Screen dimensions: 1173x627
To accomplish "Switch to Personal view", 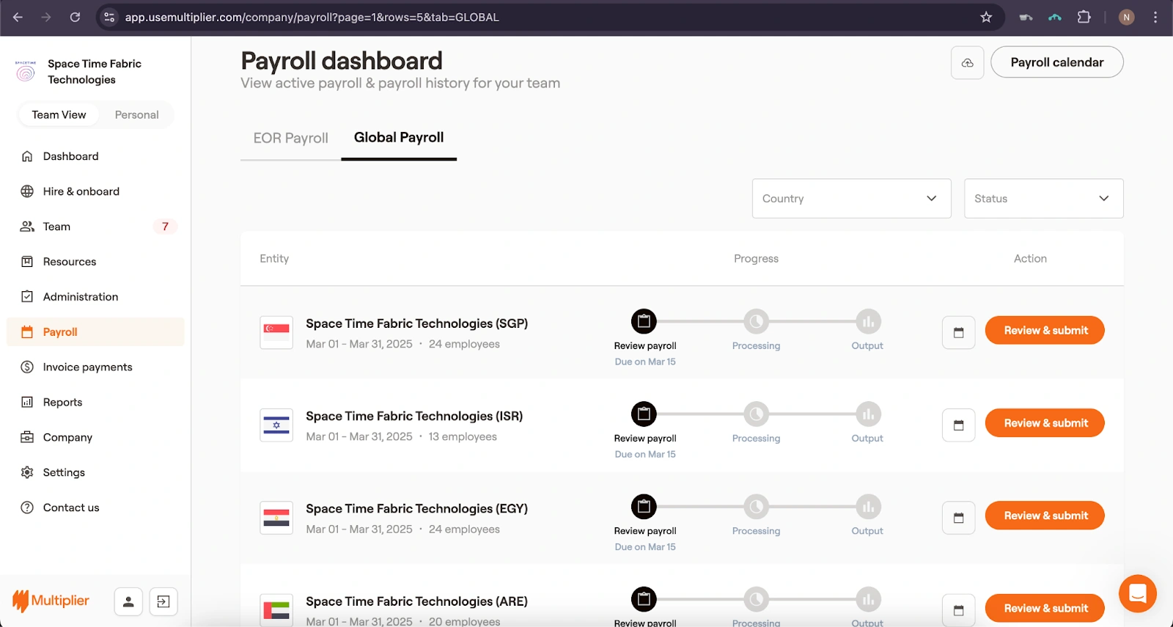I will coord(136,114).
